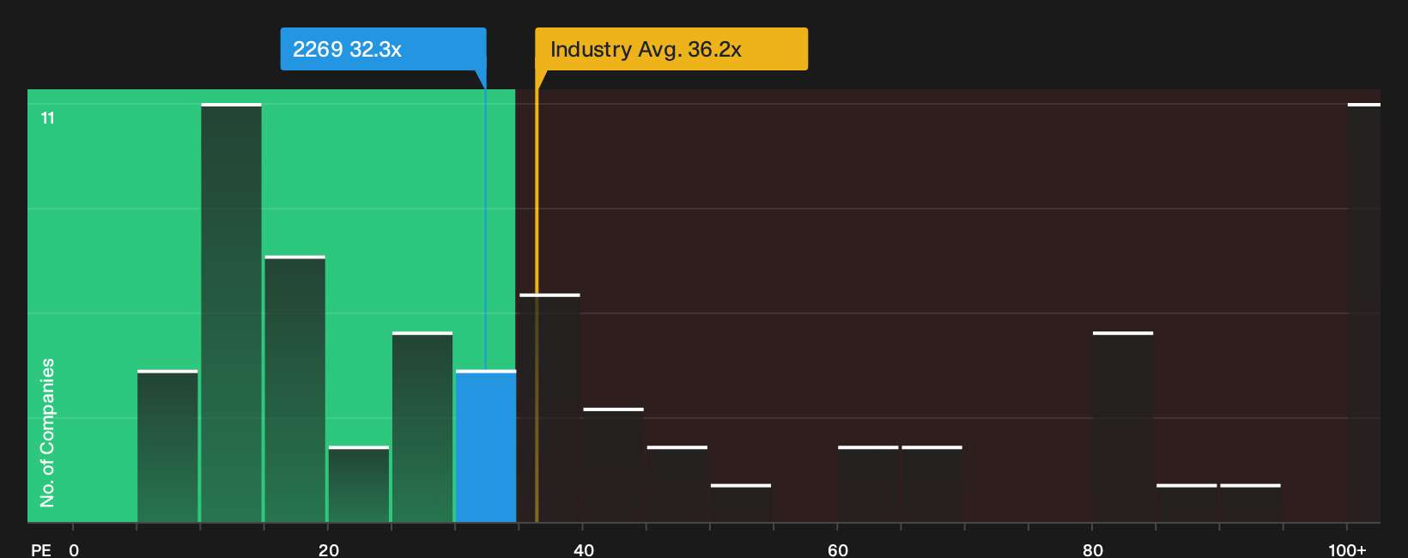Click the x-axis label 80

click(1092, 549)
